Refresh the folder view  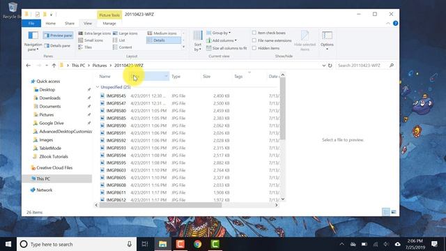click(330, 66)
